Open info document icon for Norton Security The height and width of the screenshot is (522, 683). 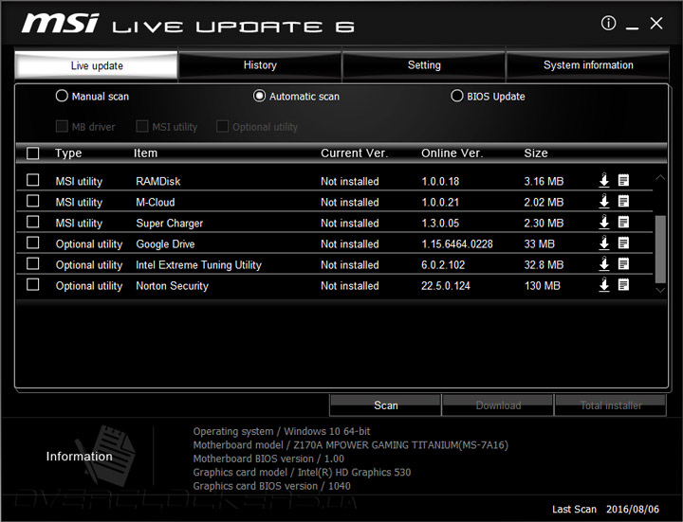(x=623, y=284)
